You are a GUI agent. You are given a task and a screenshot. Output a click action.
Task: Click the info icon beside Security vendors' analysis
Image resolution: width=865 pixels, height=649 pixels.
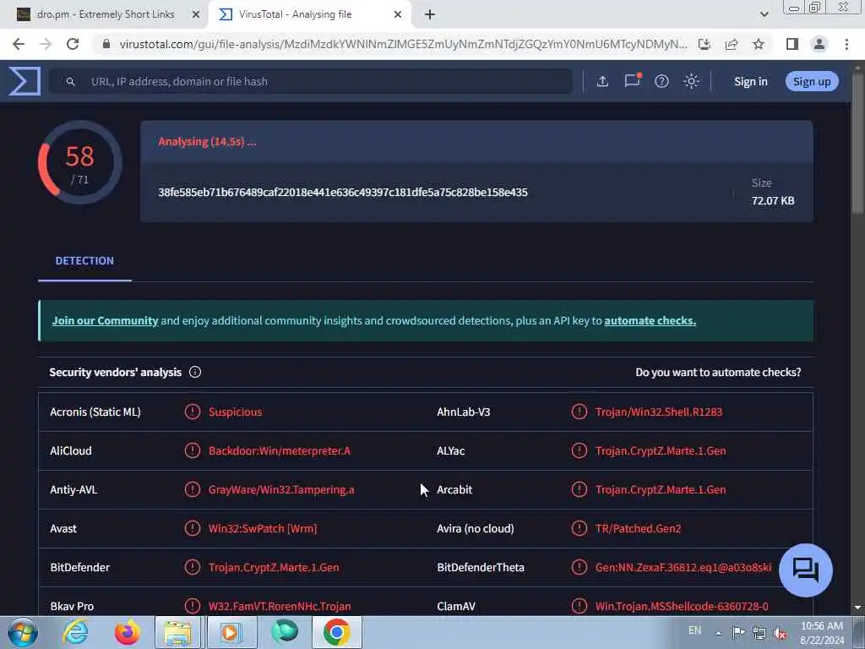[195, 372]
